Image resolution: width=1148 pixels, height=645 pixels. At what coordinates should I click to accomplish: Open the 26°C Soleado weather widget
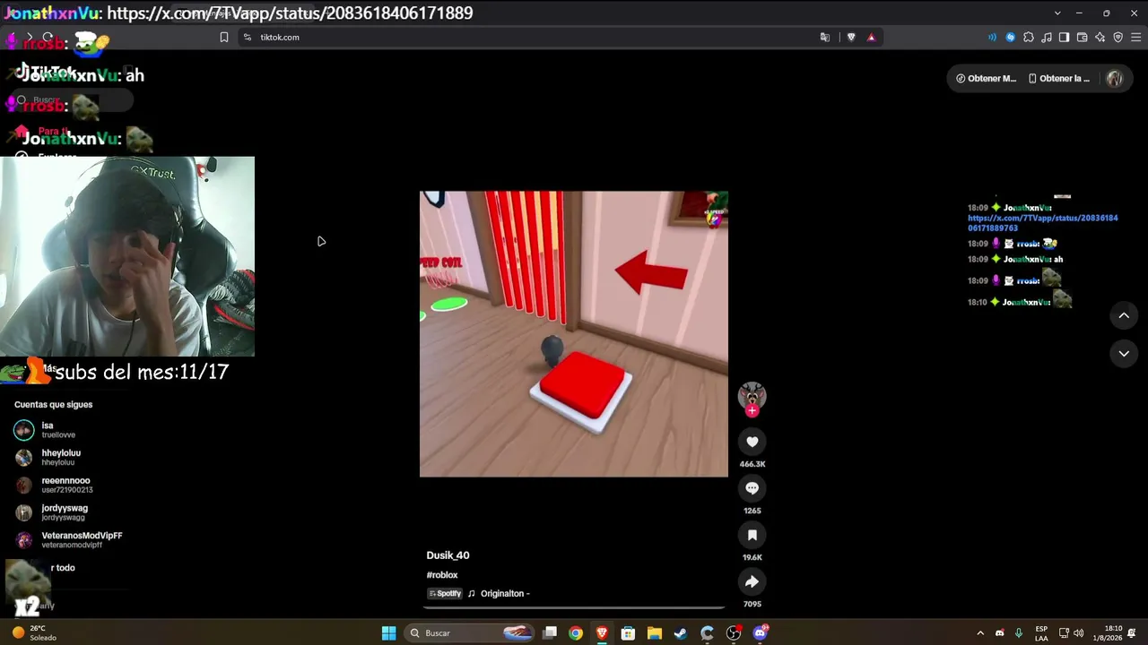click(34, 633)
